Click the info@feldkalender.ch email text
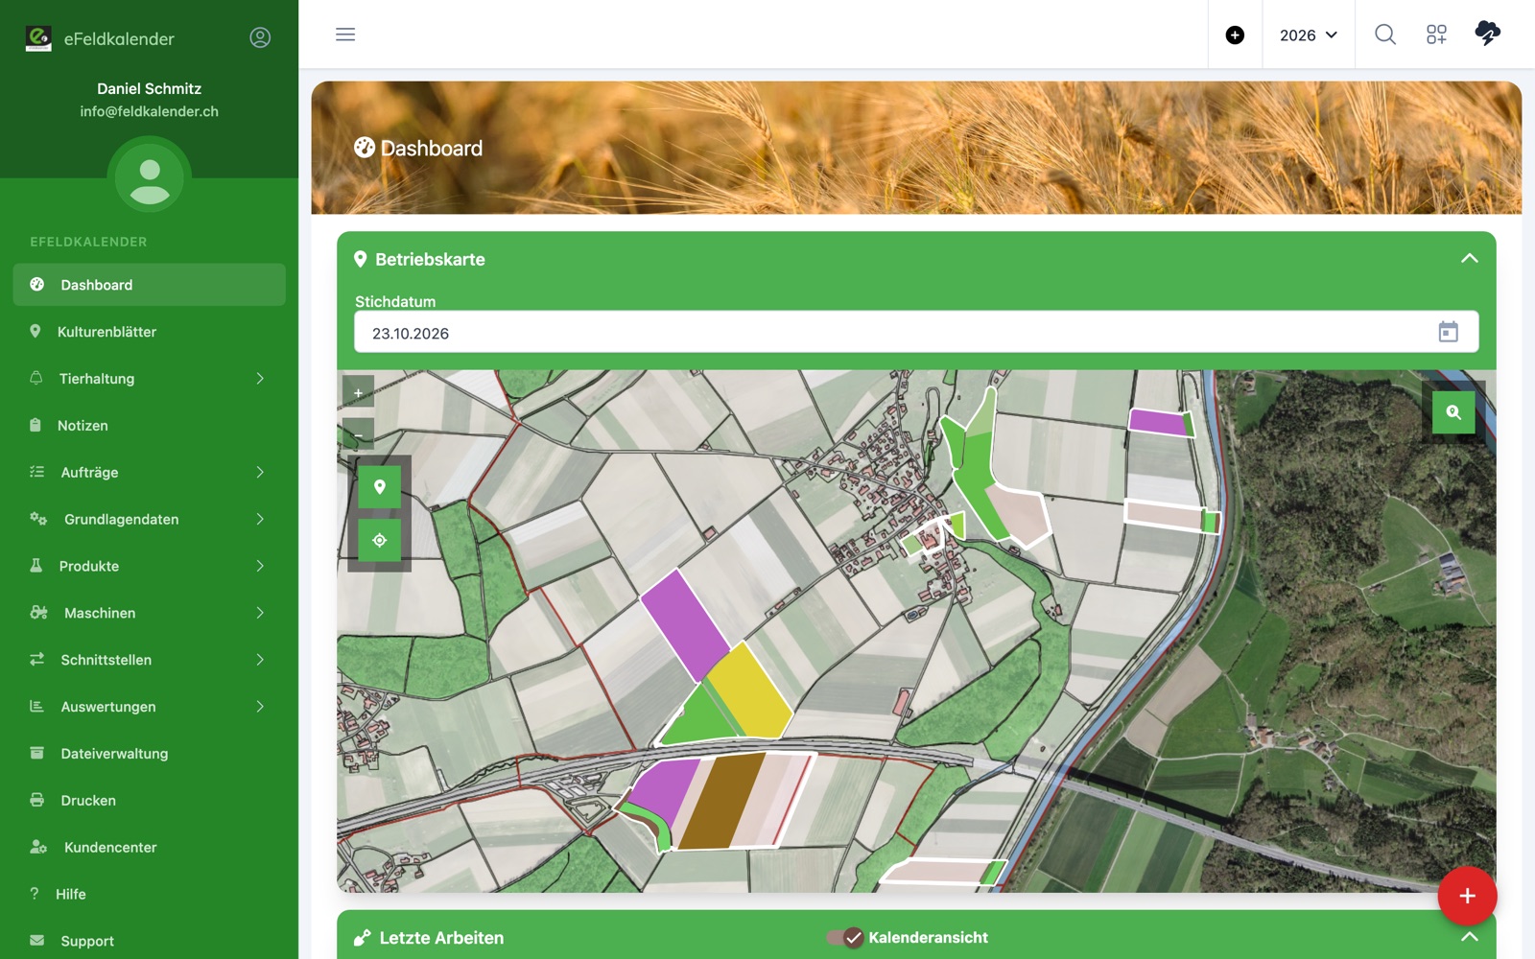The width and height of the screenshot is (1535, 959). tap(150, 111)
